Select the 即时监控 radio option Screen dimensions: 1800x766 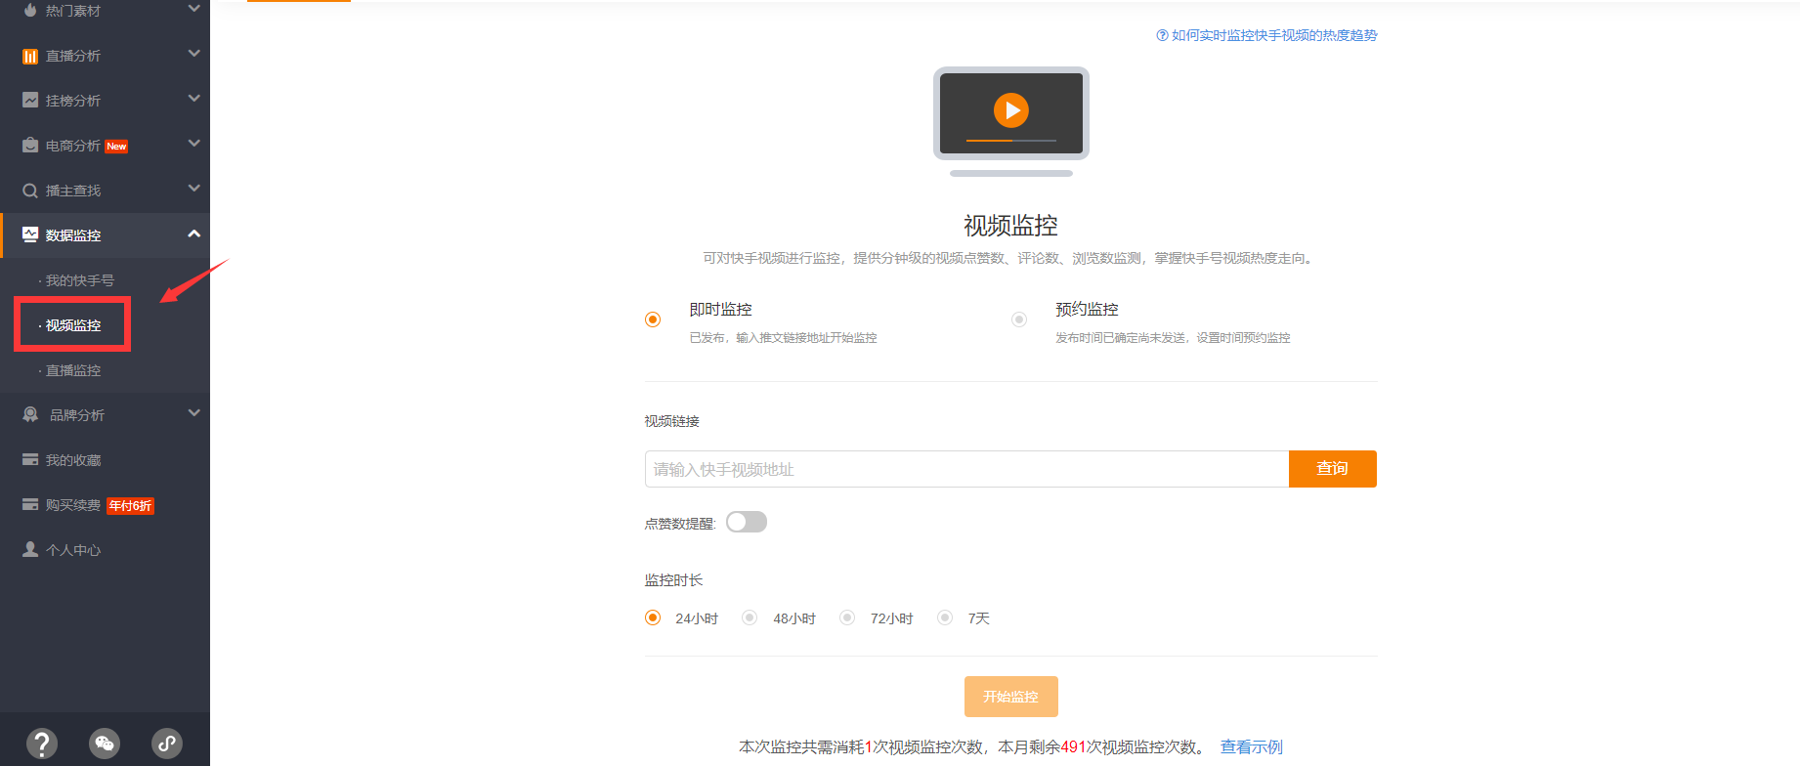[653, 319]
